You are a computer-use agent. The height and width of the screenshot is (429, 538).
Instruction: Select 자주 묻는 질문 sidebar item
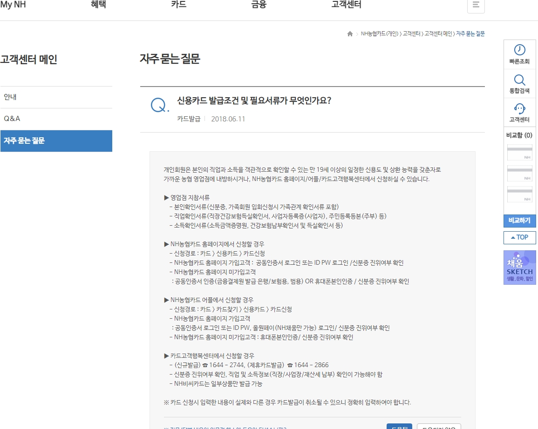(56, 141)
